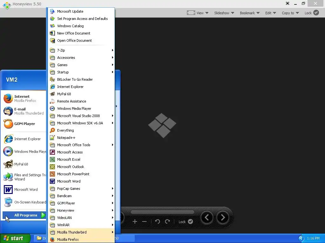Open pinned E-mail Mozilla Thunderbird shortcut

click(x=24, y=111)
